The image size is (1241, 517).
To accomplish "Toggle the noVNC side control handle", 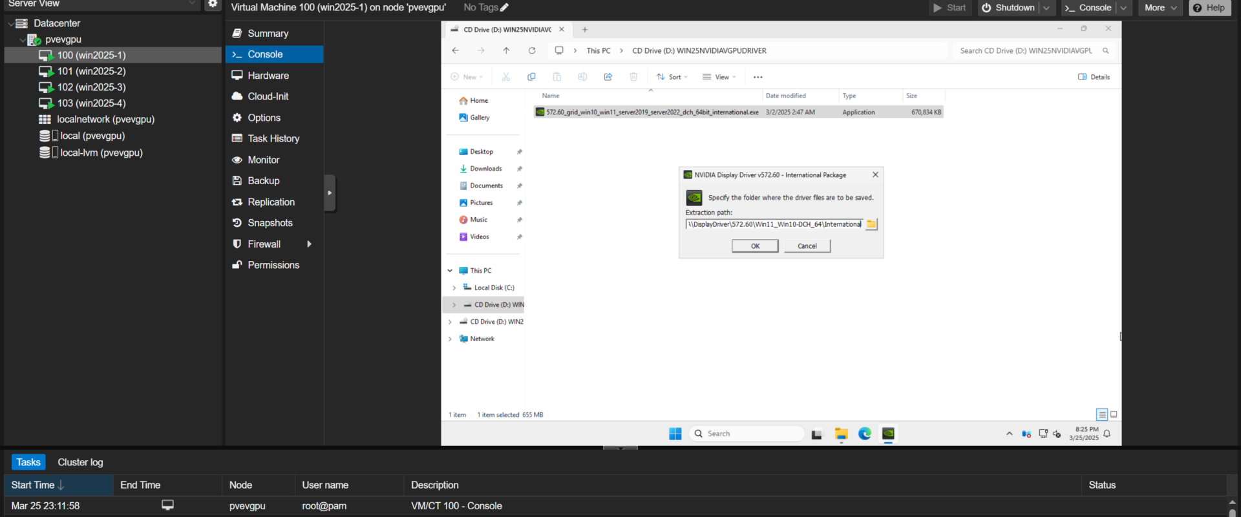I will 330,193.
